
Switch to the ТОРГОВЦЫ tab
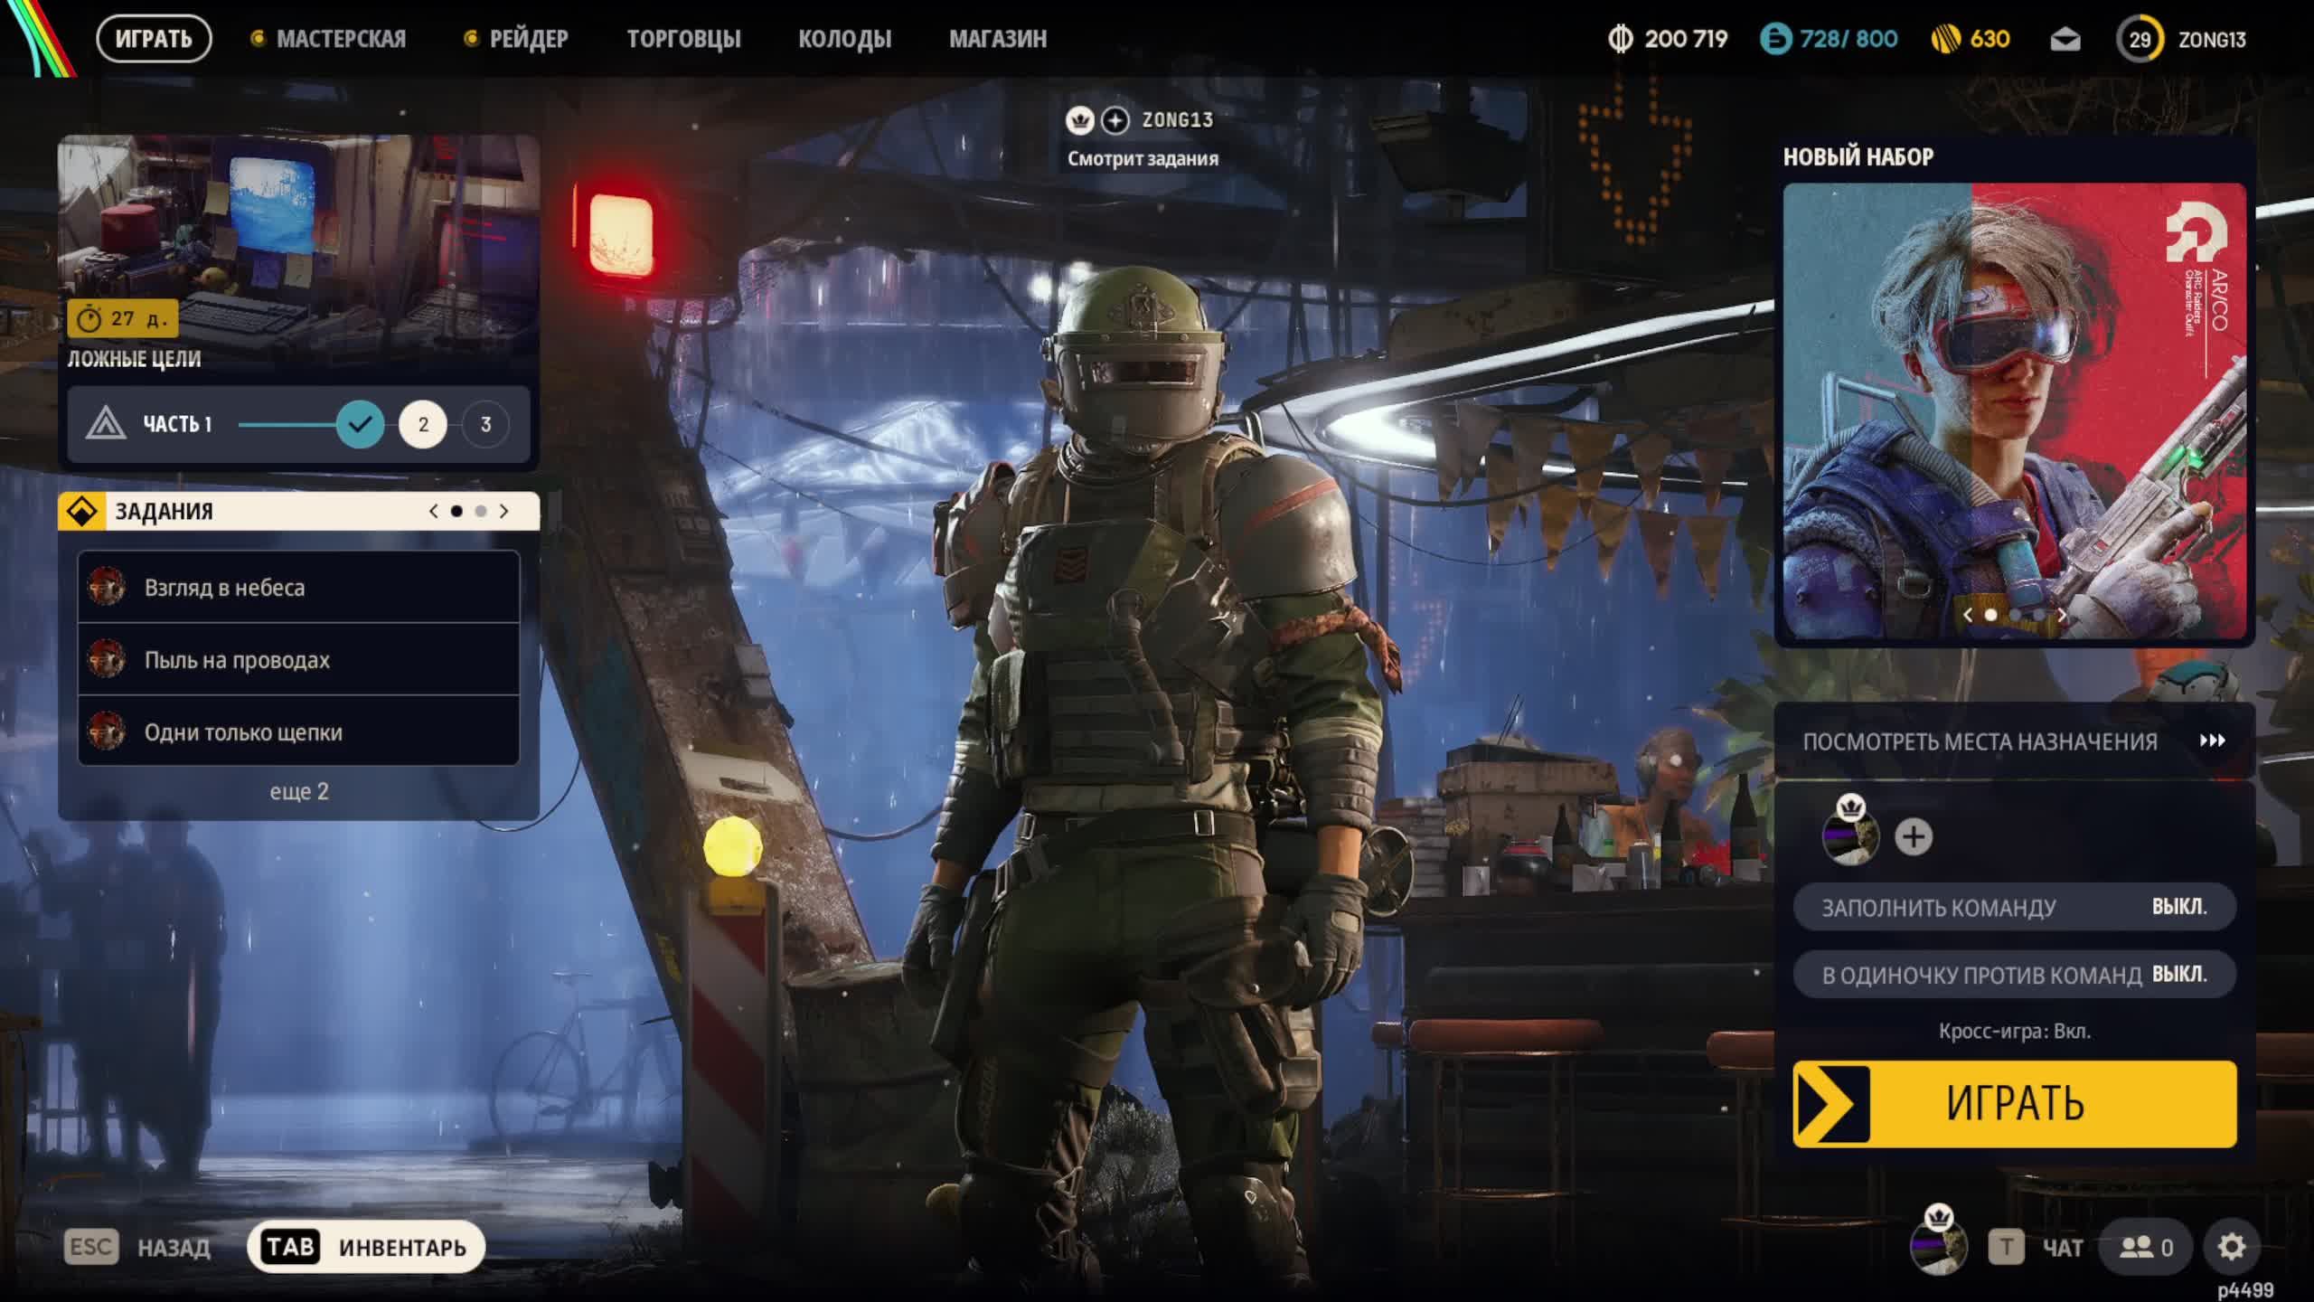tap(683, 39)
